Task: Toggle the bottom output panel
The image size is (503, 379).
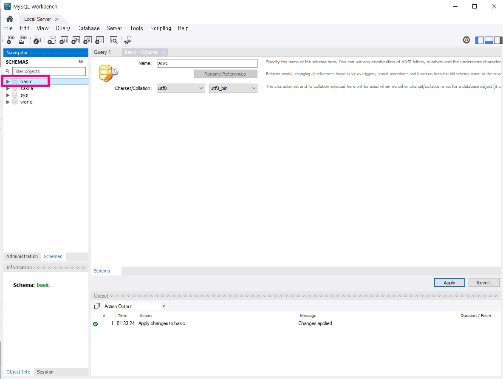Action: pos(489,40)
